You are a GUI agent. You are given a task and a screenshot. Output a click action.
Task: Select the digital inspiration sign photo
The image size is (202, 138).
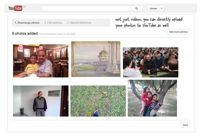coord(41,101)
